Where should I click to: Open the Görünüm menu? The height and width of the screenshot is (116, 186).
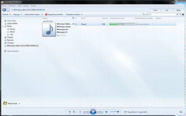coord(12,6)
